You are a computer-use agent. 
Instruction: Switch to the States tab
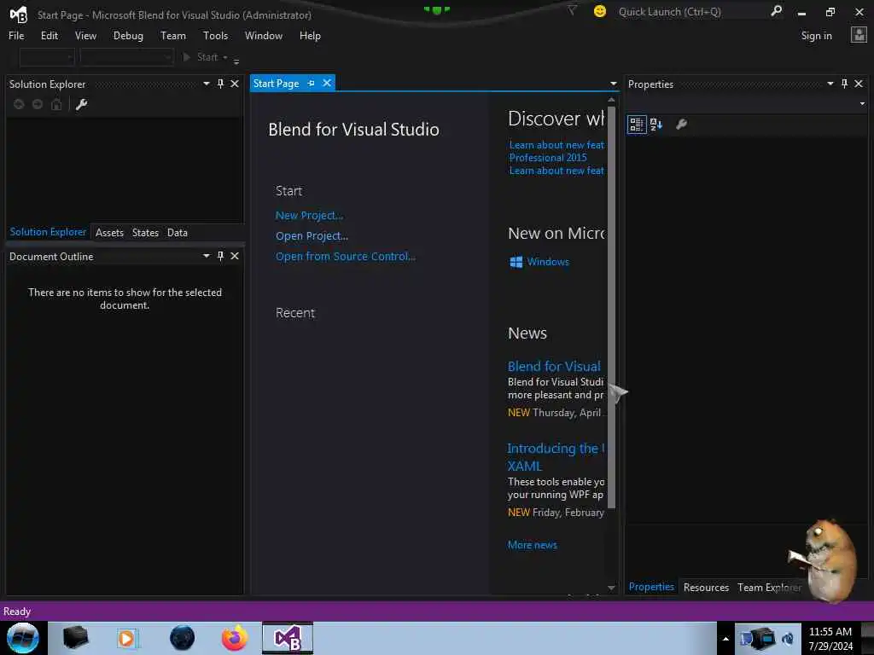coord(145,233)
